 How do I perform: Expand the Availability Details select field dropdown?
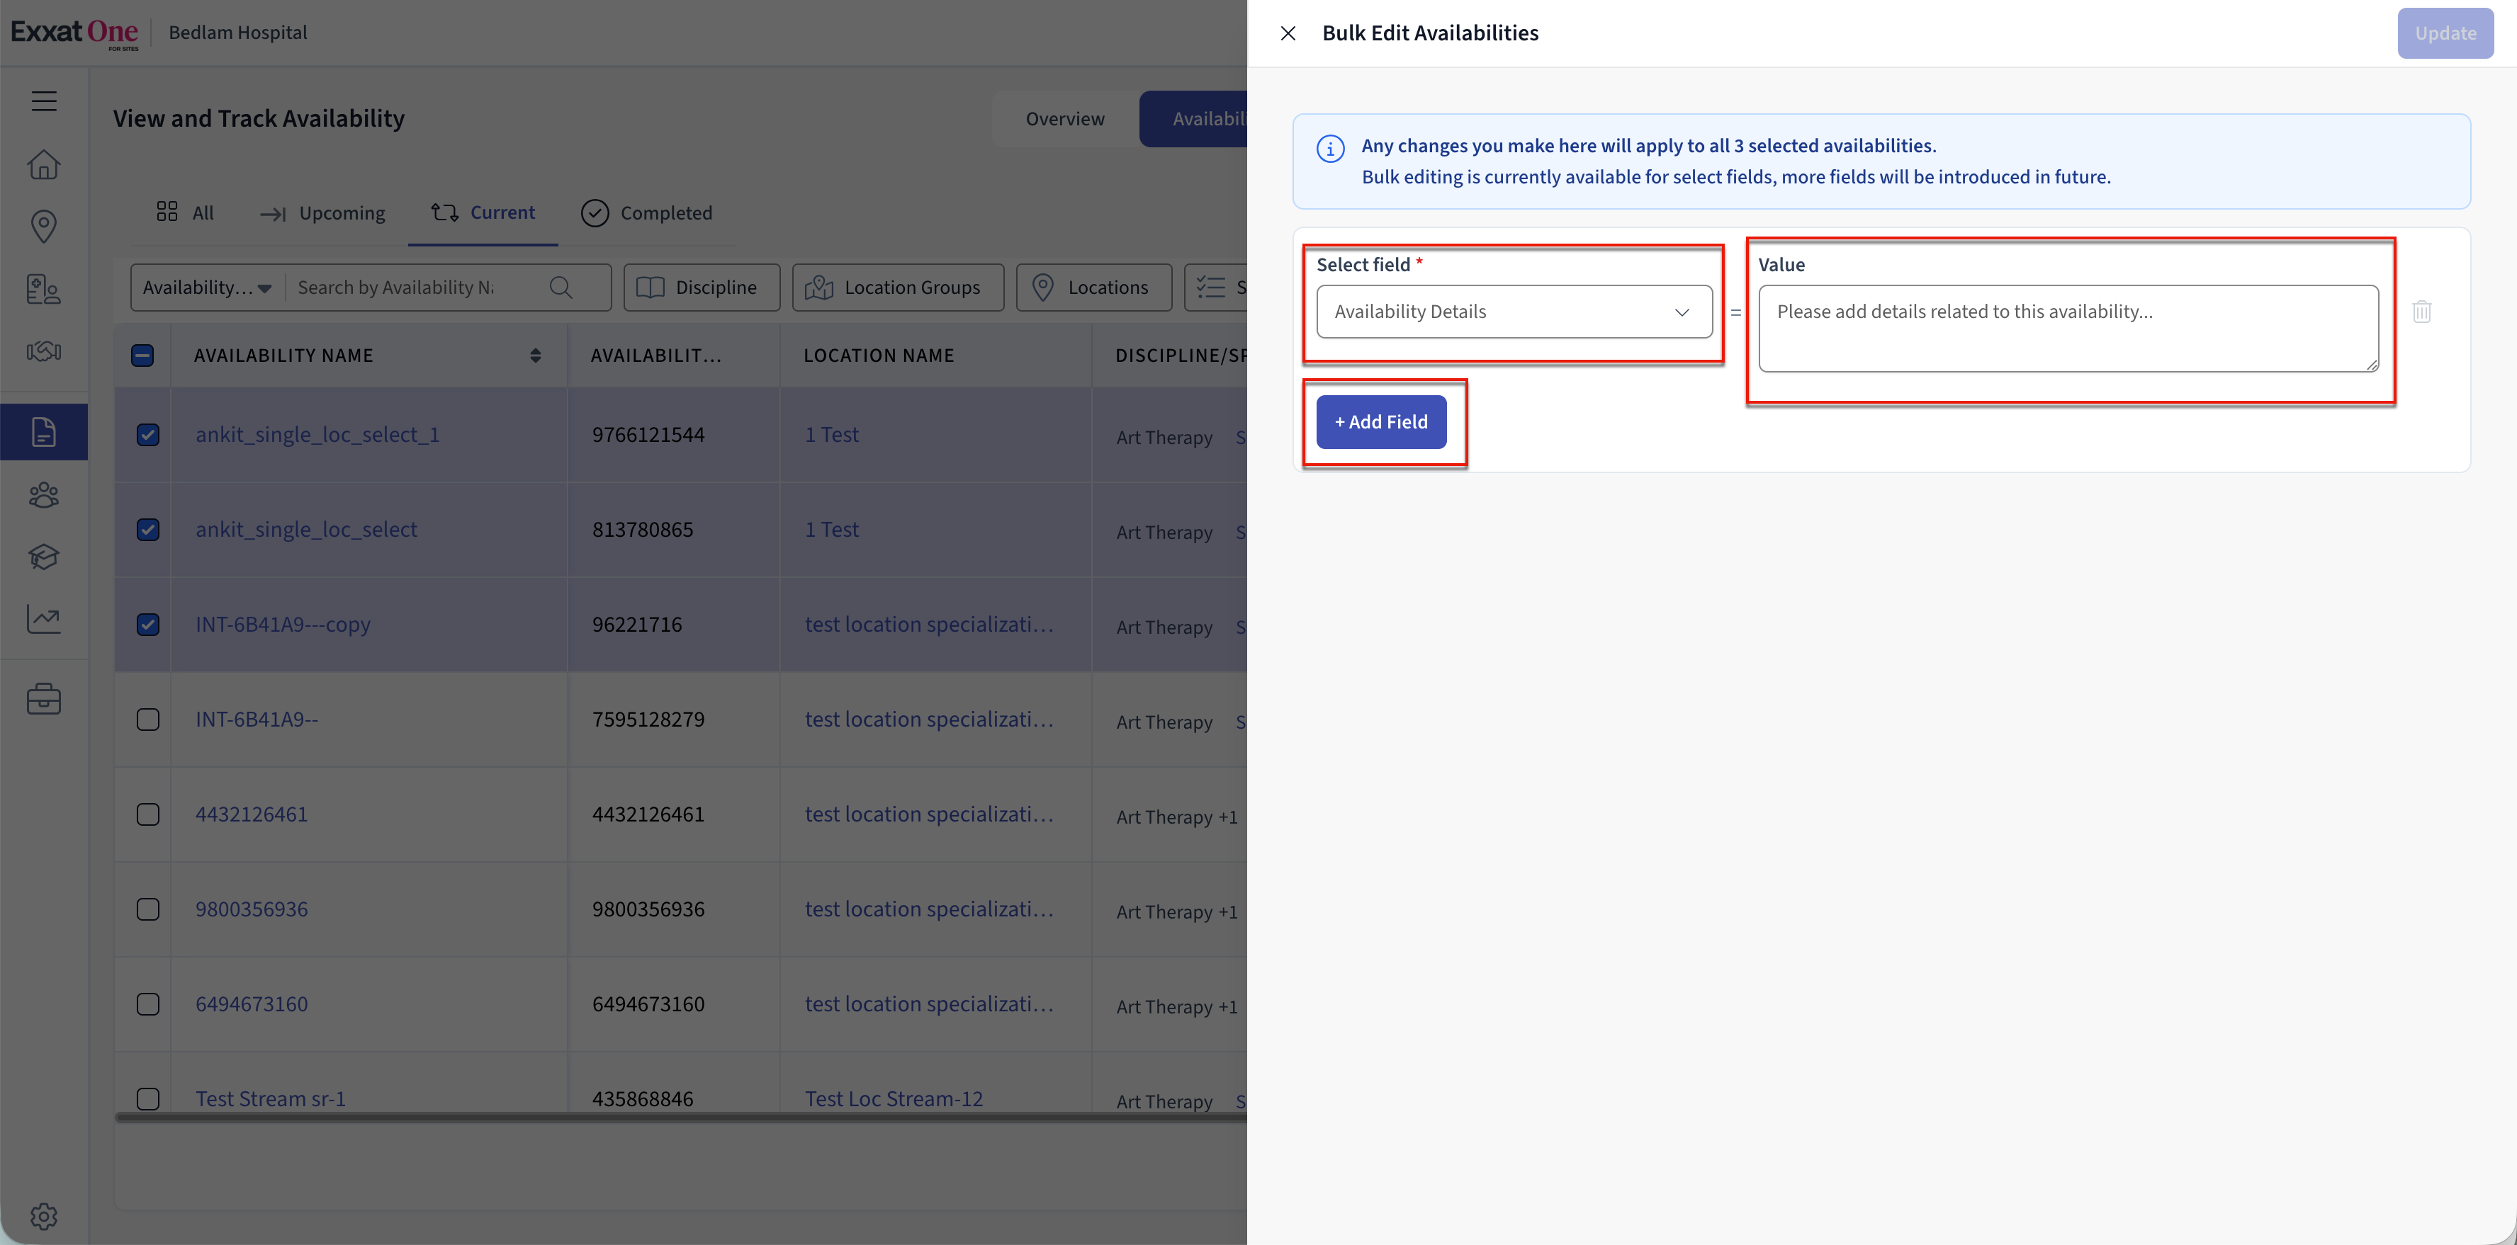point(1514,312)
